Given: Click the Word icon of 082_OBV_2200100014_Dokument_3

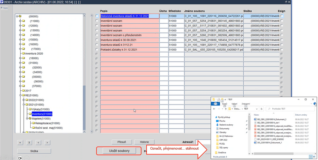Looking at the screenshot, I should tap(255, 119).
